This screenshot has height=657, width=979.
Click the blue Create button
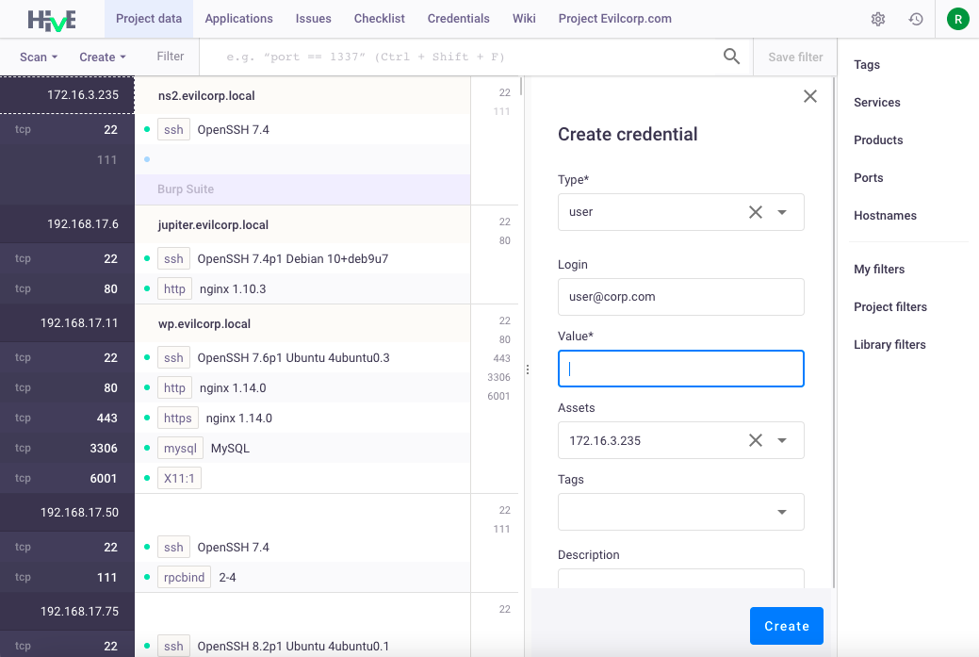click(786, 626)
